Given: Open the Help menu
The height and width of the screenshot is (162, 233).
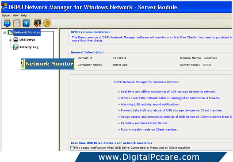Looking at the screenshot, I should pos(24,15).
